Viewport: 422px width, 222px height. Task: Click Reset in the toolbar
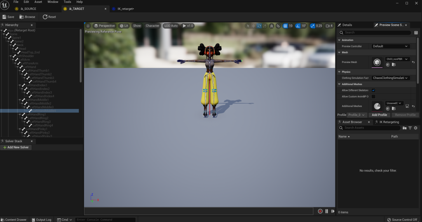click(x=49, y=17)
